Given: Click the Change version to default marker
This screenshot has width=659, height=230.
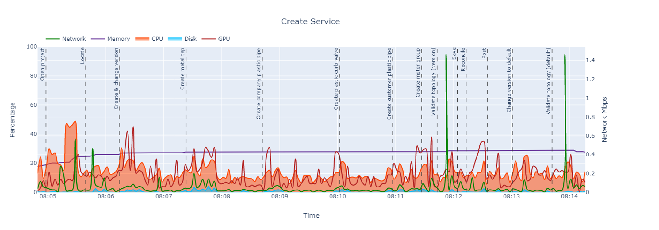Looking at the screenshot, I should click(509, 80).
